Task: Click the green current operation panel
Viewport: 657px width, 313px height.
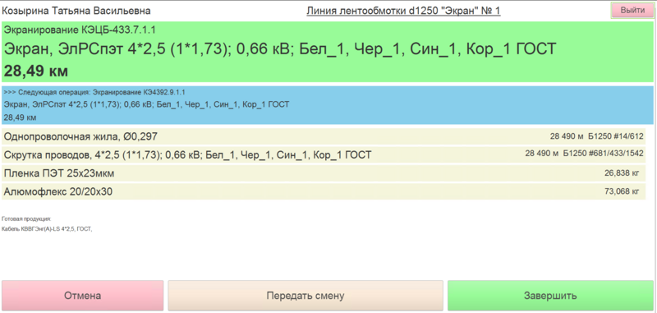Action: (x=328, y=52)
